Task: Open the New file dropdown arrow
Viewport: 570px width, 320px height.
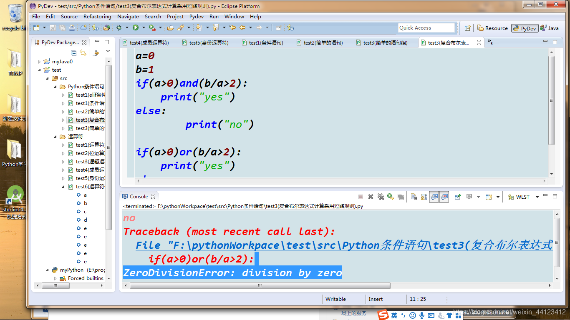Action: point(44,28)
